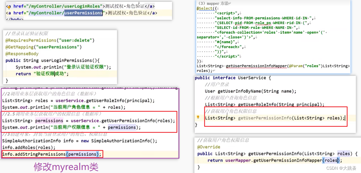Click the underlined role_ps table name

tap(264, 23)
